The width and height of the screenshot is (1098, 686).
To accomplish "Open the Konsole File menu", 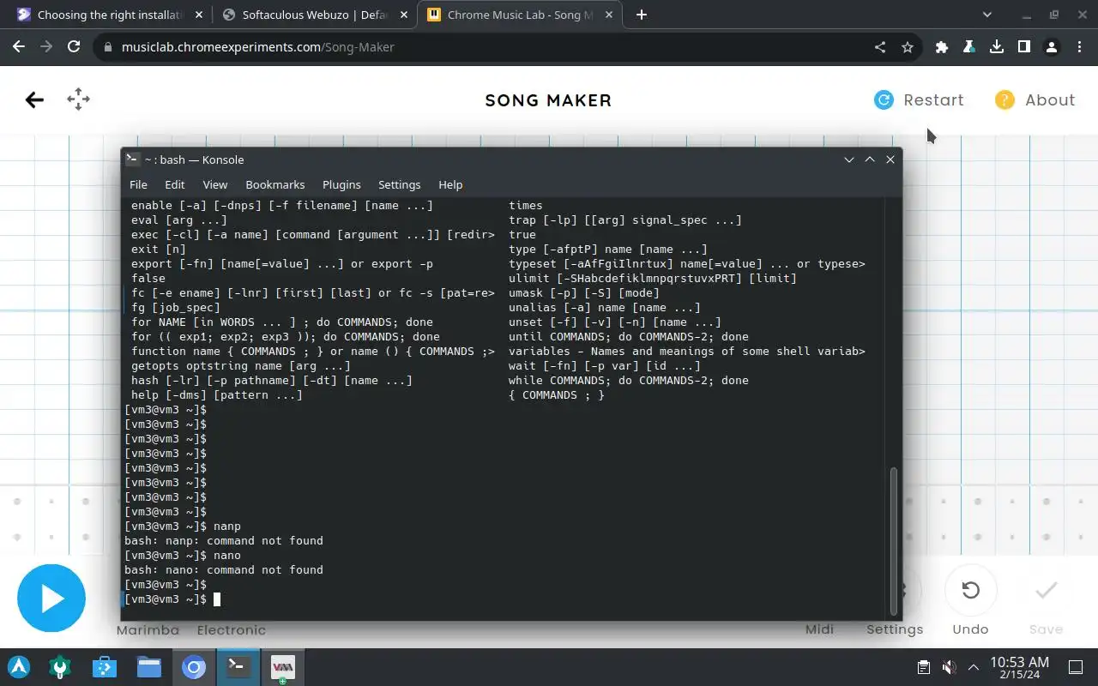I will coord(138,184).
